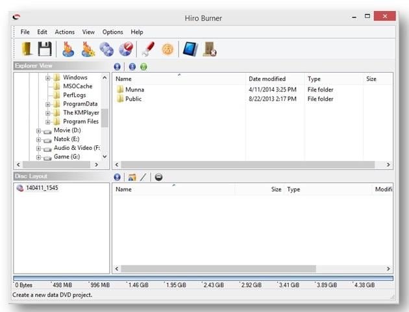Image resolution: width=409 pixels, height=312 pixels.
Task: Minimize the Hiro Burner window
Action: [354, 17]
